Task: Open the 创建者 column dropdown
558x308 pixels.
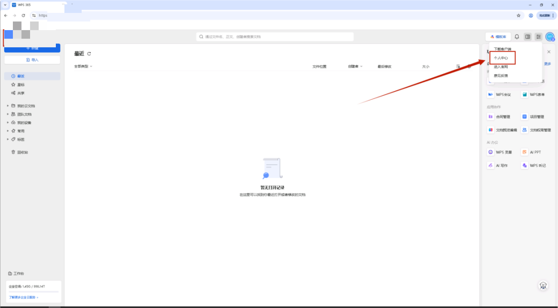Action: point(355,66)
